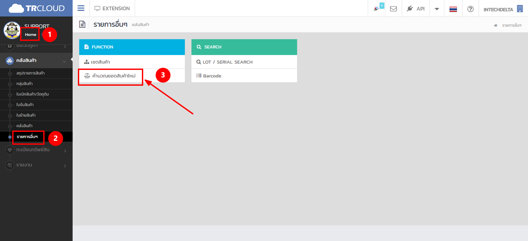Click the document icon in FUNCTION header
Image resolution: width=528 pixels, height=241 pixels.
86,47
